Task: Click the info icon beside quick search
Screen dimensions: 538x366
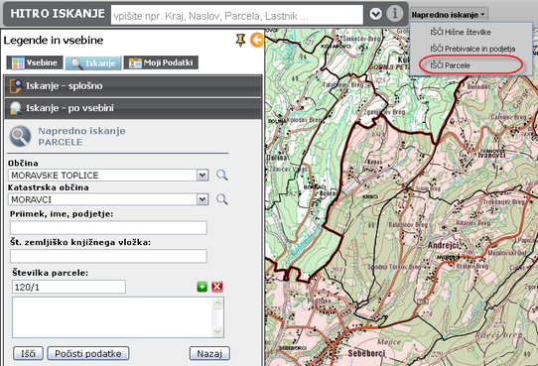Action: [x=395, y=14]
